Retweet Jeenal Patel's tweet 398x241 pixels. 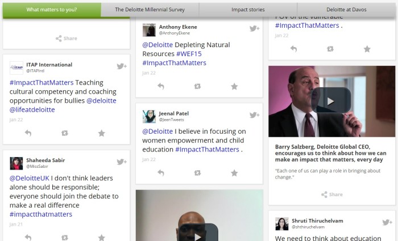[x=197, y=173]
